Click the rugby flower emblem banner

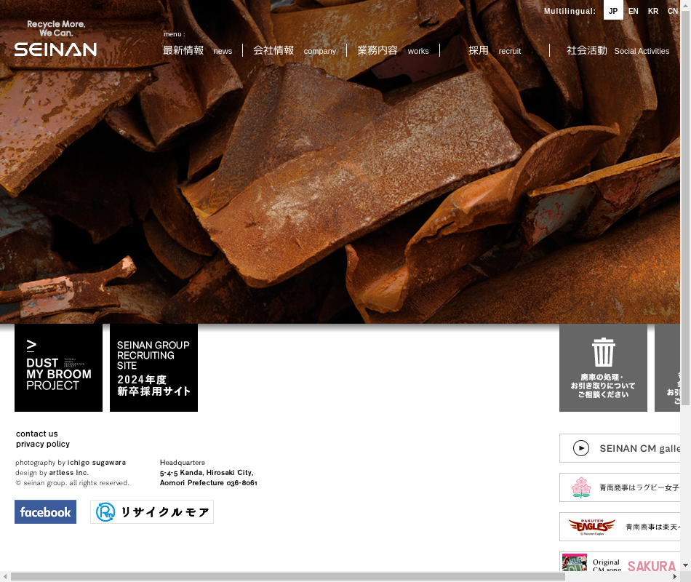620,487
